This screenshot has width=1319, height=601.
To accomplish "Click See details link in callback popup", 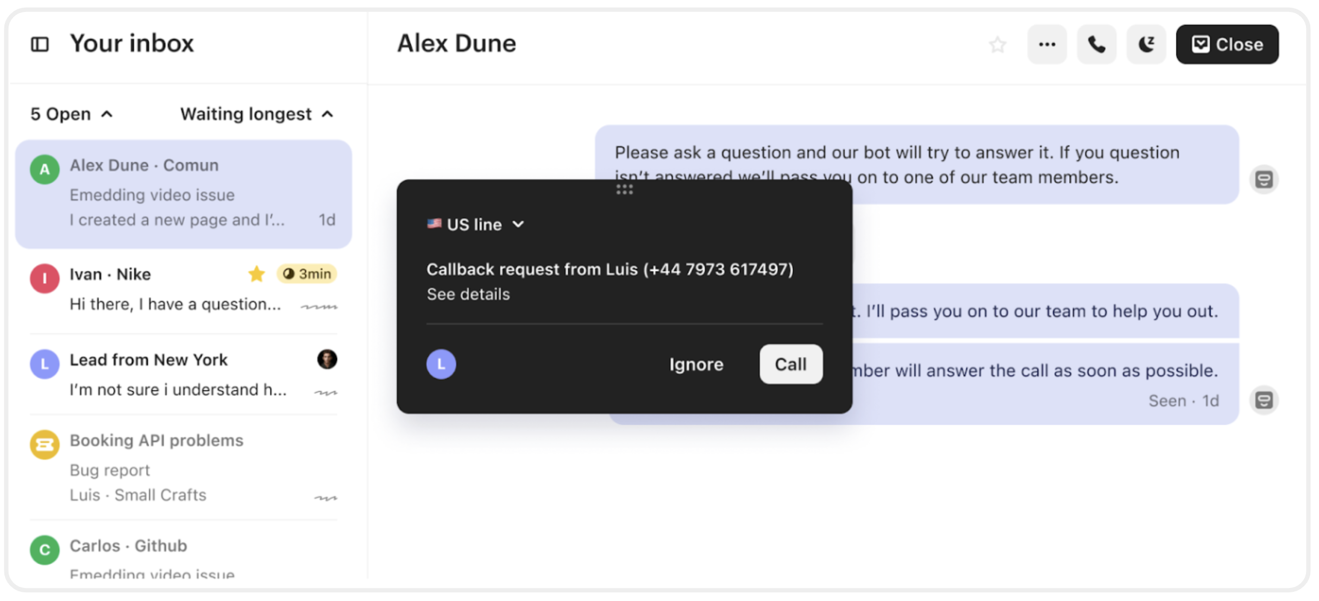I will (468, 295).
